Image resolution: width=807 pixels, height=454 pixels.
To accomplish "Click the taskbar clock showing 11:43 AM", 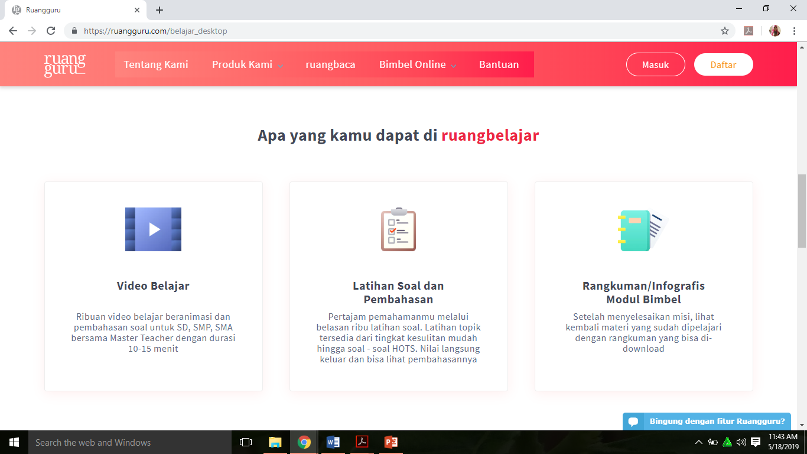I will coord(782,442).
